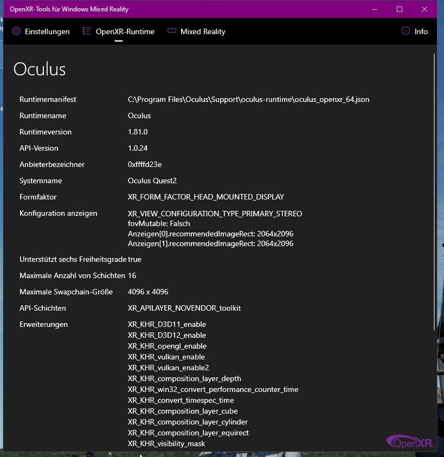Click the Runtimename label
Image resolution: width=444 pixels, height=457 pixels.
(43, 115)
